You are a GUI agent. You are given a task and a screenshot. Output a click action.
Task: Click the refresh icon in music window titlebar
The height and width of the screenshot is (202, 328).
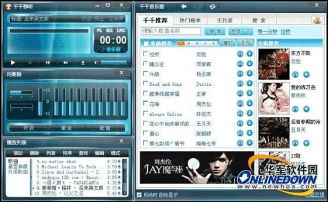[x=212, y=6]
